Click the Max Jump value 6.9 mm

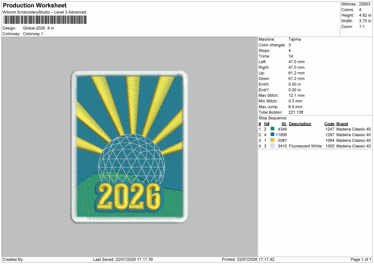(x=295, y=107)
